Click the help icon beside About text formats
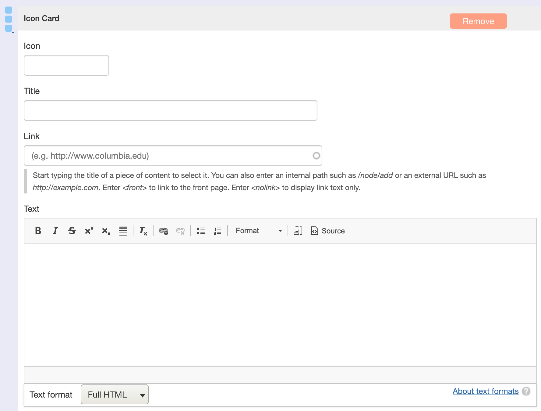The image size is (541, 411). pos(526,391)
